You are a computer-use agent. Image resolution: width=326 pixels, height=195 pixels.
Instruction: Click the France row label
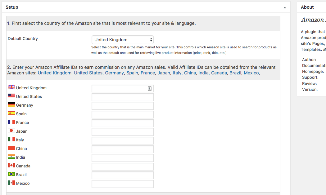pos(22,122)
